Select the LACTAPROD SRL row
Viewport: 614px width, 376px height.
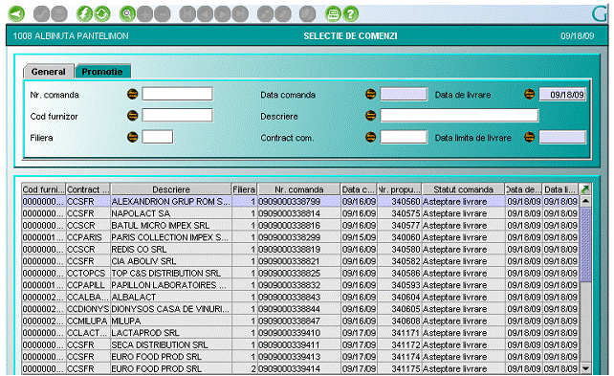pos(300,333)
